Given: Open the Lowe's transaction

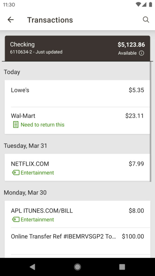Looking at the screenshot, I should [x=77, y=94].
